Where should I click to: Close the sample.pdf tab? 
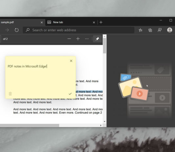42,22
